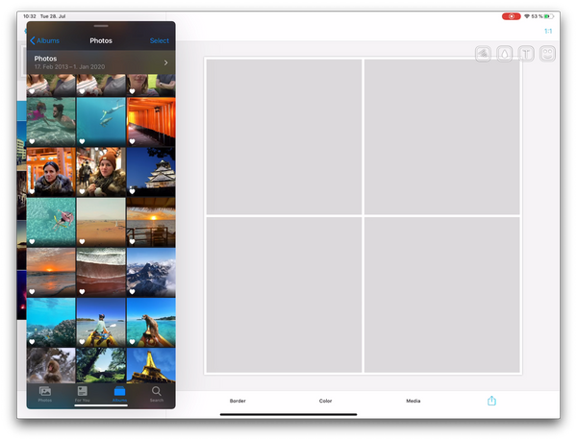Pick the orange torii gate photo

pyautogui.click(x=151, y=121)
